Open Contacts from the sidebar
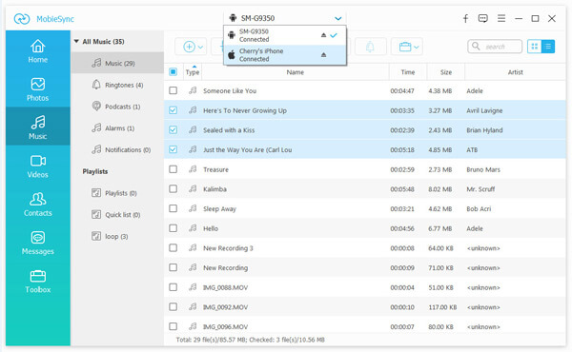 38,205
